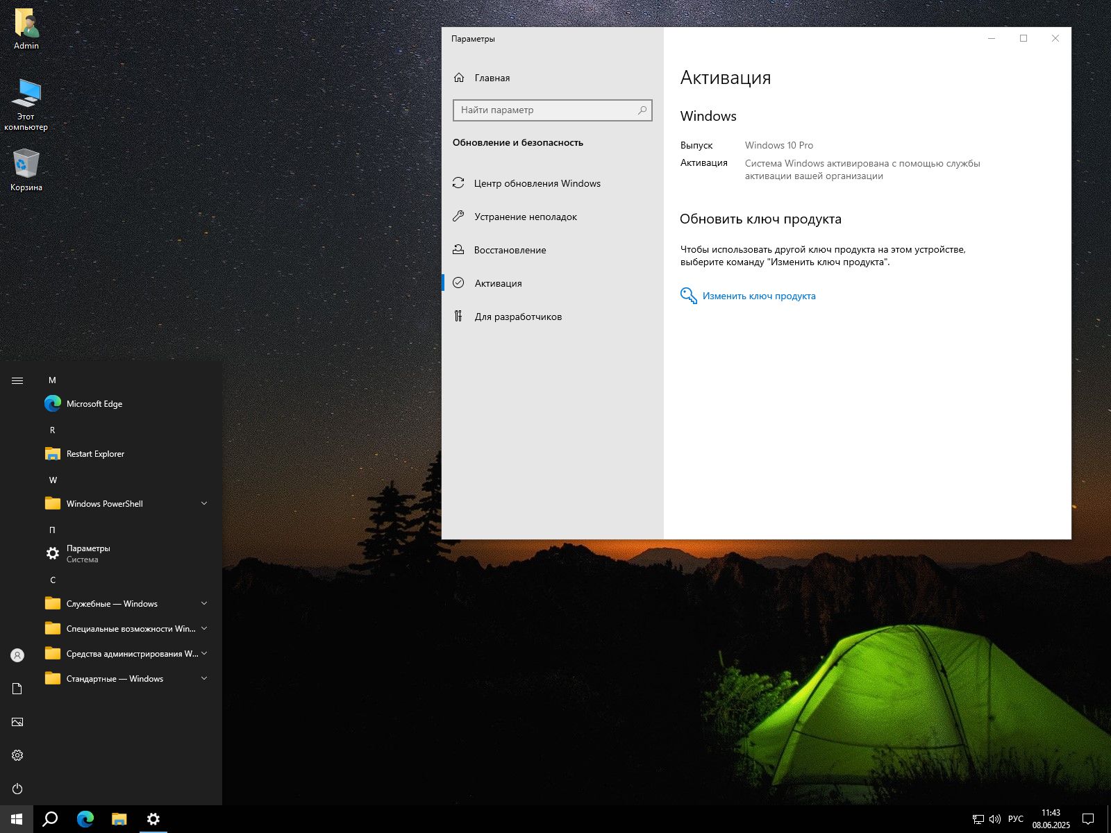Expand Служебные — Windows folder
Image resolution: width=1111 pixels, height=833 pixels.
128,604
